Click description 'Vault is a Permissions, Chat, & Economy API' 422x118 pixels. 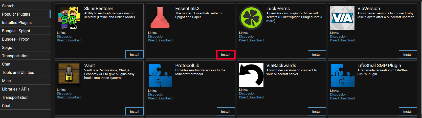109,74
